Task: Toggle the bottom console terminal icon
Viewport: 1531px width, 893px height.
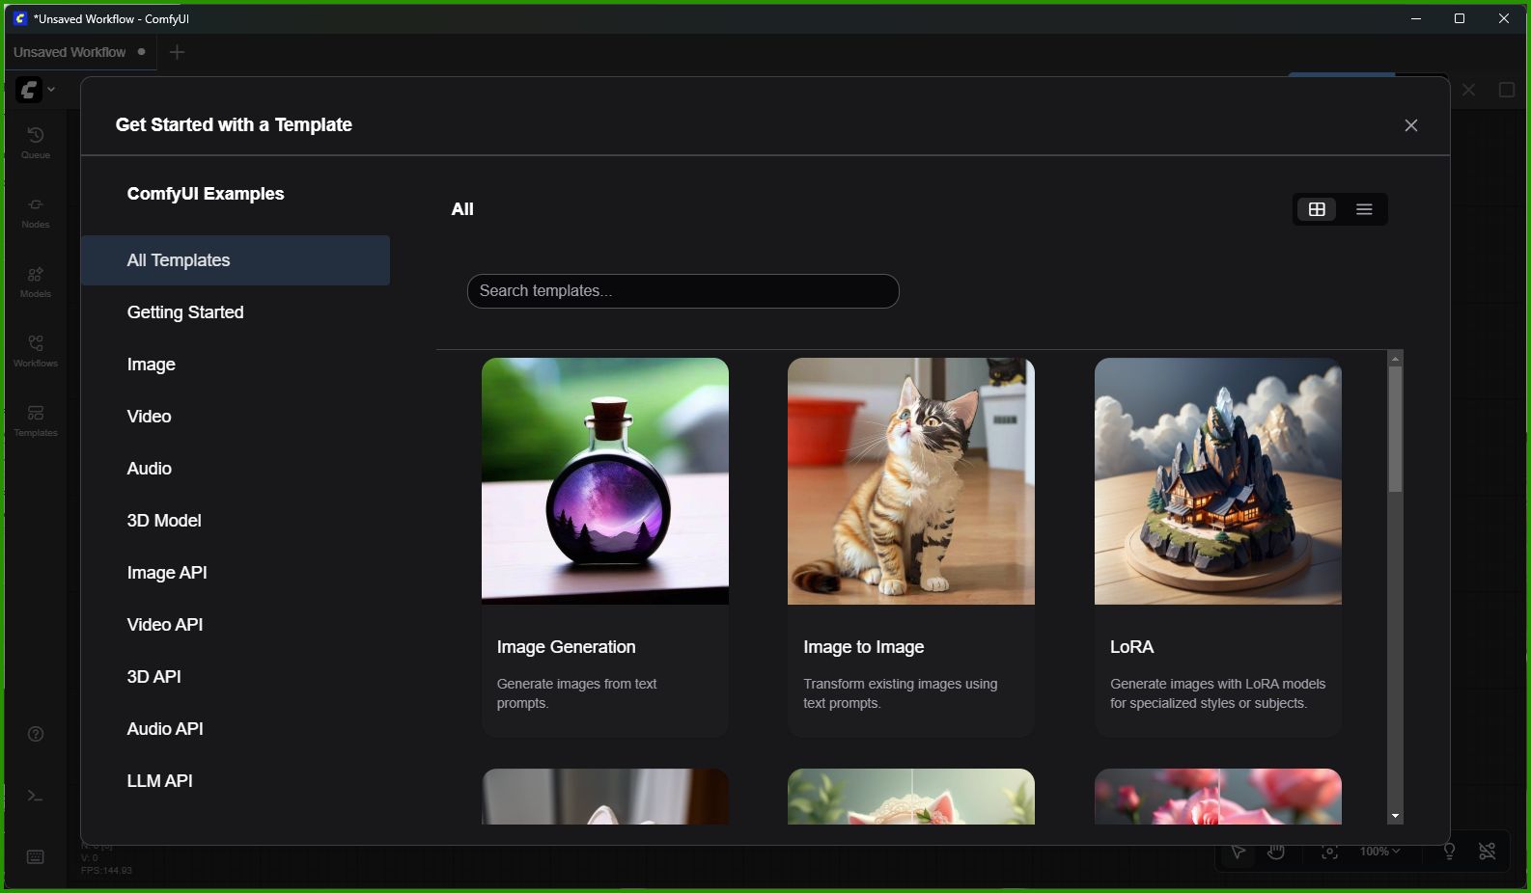Action: 36,796
